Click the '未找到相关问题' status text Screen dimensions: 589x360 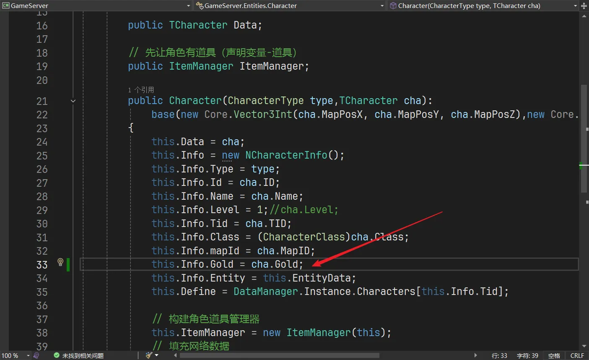[x=83, y=355]
